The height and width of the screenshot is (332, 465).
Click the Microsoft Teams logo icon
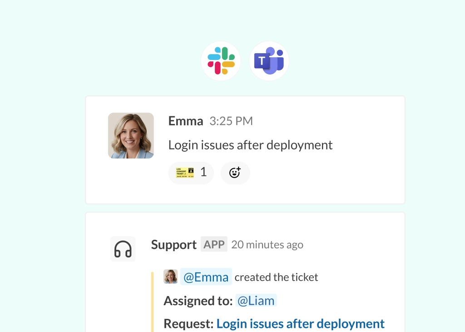(269, 61)
